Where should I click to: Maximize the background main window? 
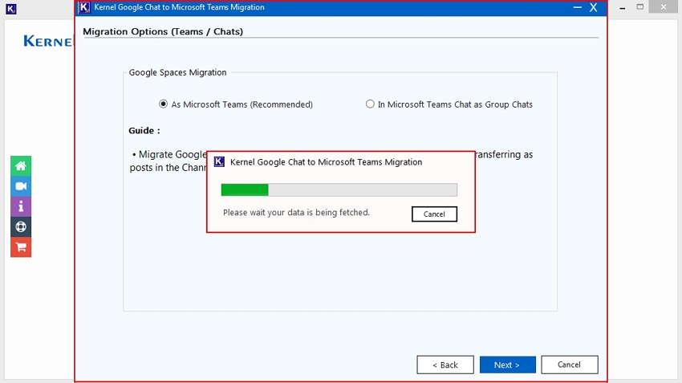[639, 7]
